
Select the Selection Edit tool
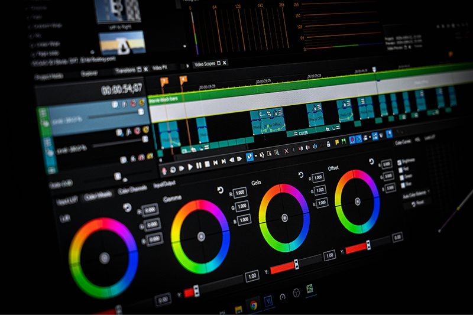(x=269, y=154)
